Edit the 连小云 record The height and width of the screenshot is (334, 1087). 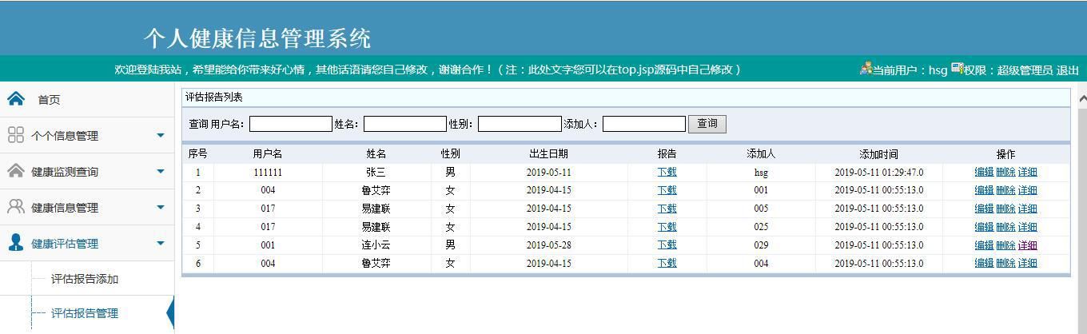984,245
